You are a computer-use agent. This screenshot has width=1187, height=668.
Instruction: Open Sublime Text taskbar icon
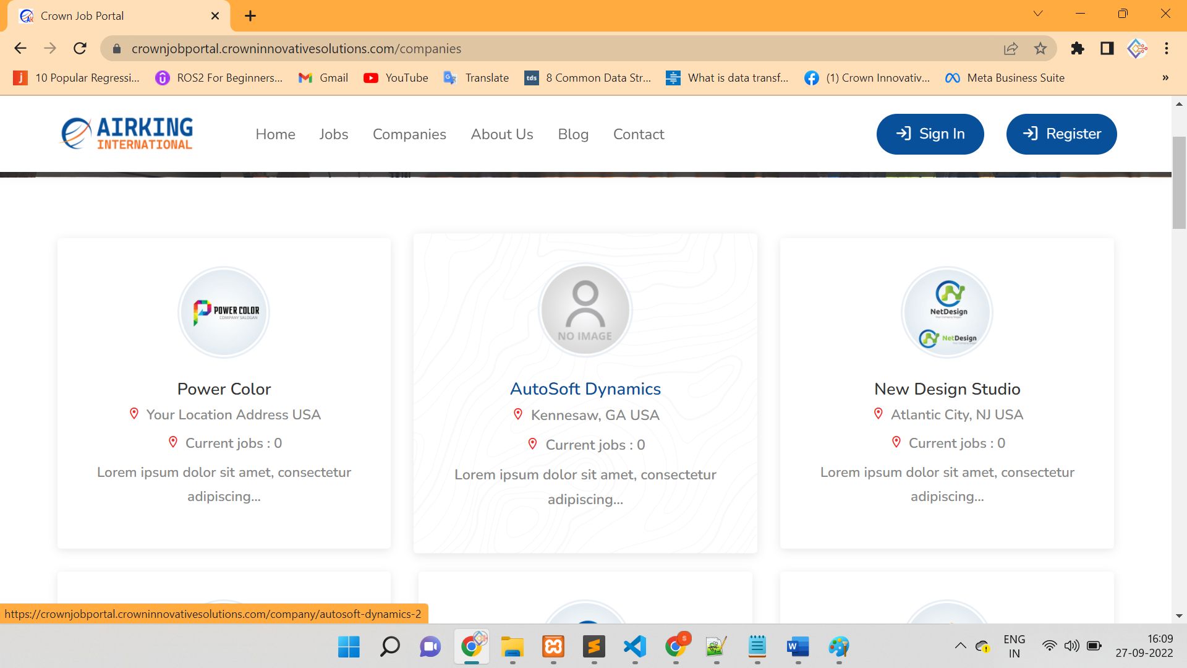coord(594,647)
